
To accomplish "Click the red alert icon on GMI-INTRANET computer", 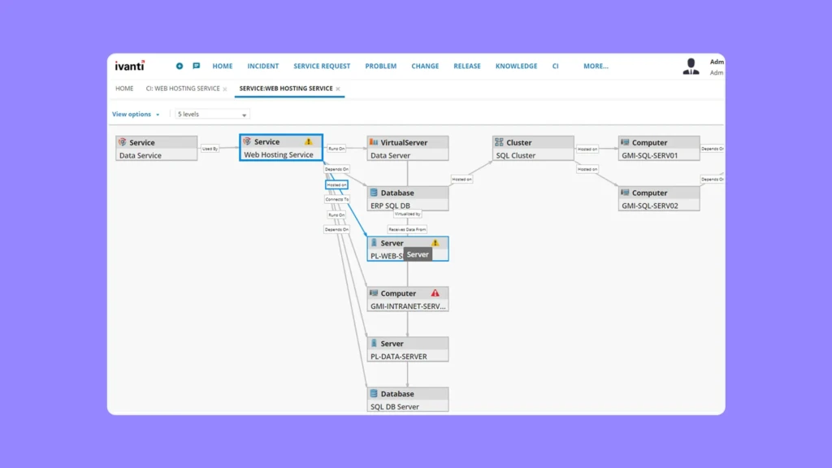I will click(x=435, y=293).
